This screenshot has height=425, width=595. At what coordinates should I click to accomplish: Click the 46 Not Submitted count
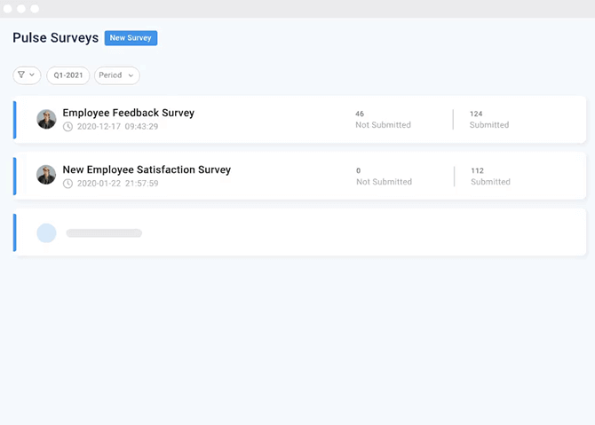coord(383,120)
